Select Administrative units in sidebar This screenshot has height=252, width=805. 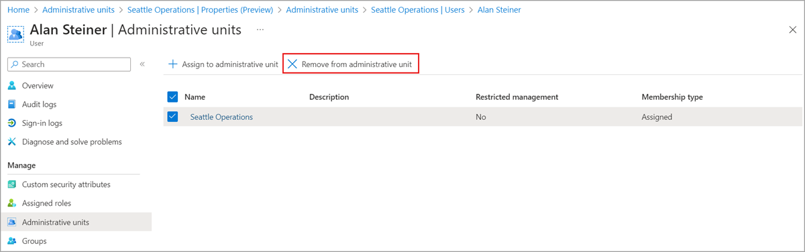[x=56, y=222]
